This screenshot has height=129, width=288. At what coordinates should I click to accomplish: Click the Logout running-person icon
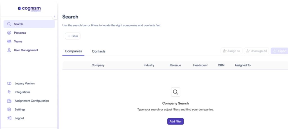[9, 118]
